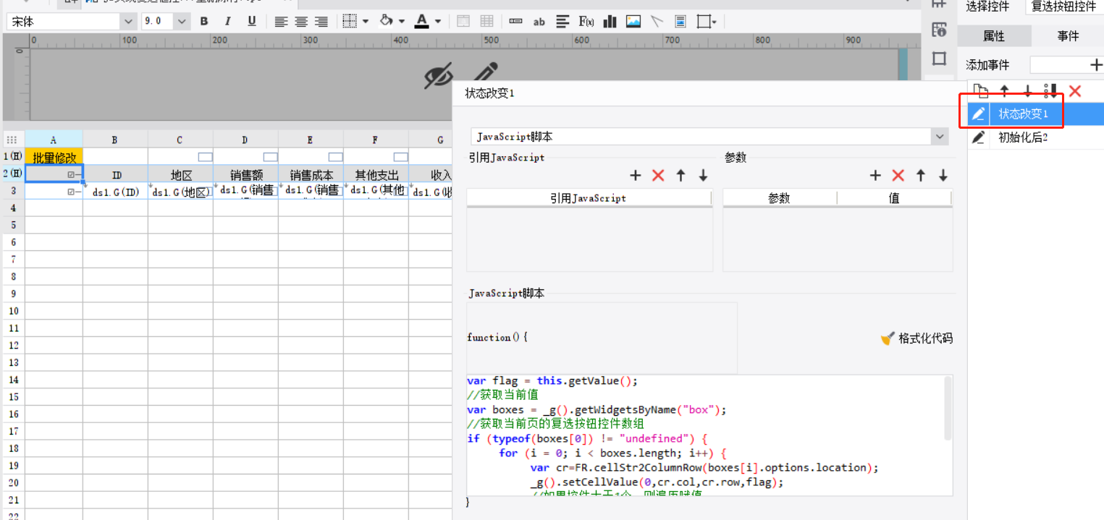Expand the fill color dropdown arrow

401,22
